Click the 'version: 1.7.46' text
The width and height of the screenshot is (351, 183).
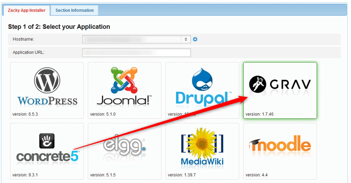[x=259, y=114]
